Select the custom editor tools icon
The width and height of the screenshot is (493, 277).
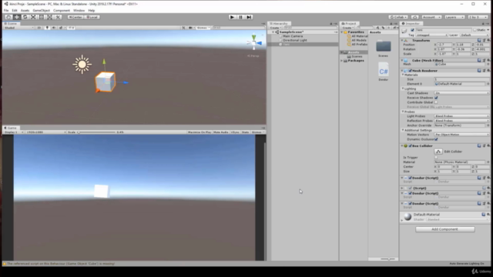(x=58, y=17)
